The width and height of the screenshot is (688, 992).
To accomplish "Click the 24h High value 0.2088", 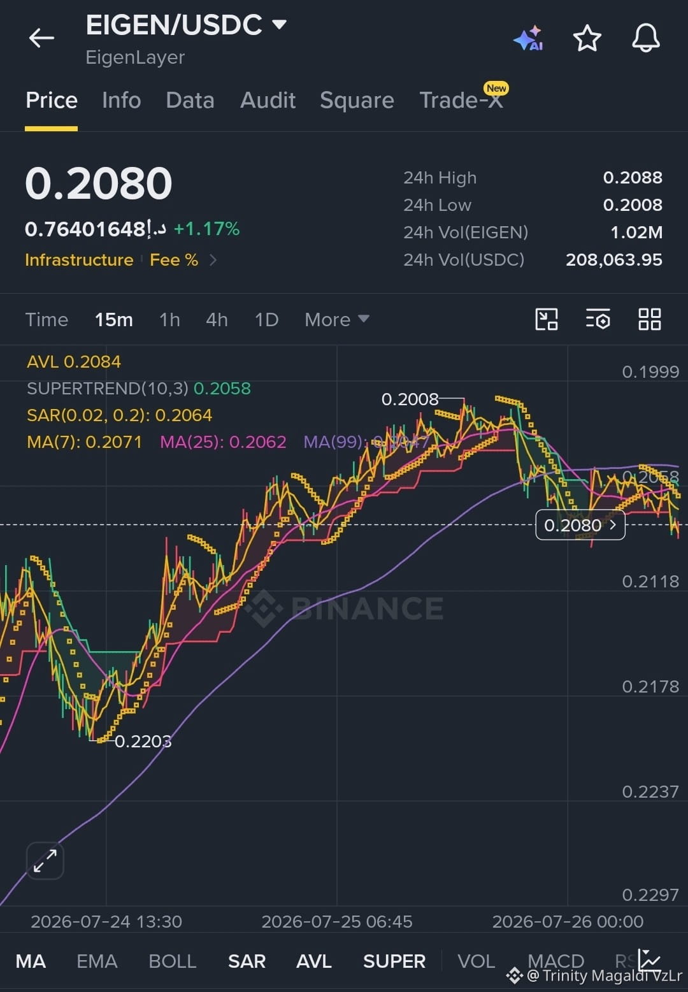I will (633, 178).
